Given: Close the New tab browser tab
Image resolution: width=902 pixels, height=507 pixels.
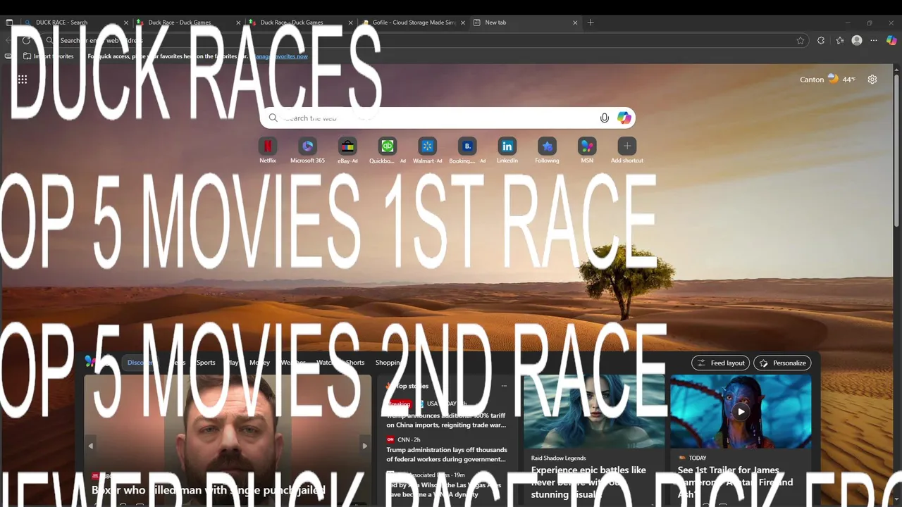Looking at the screenshot, I should (575, 23).
